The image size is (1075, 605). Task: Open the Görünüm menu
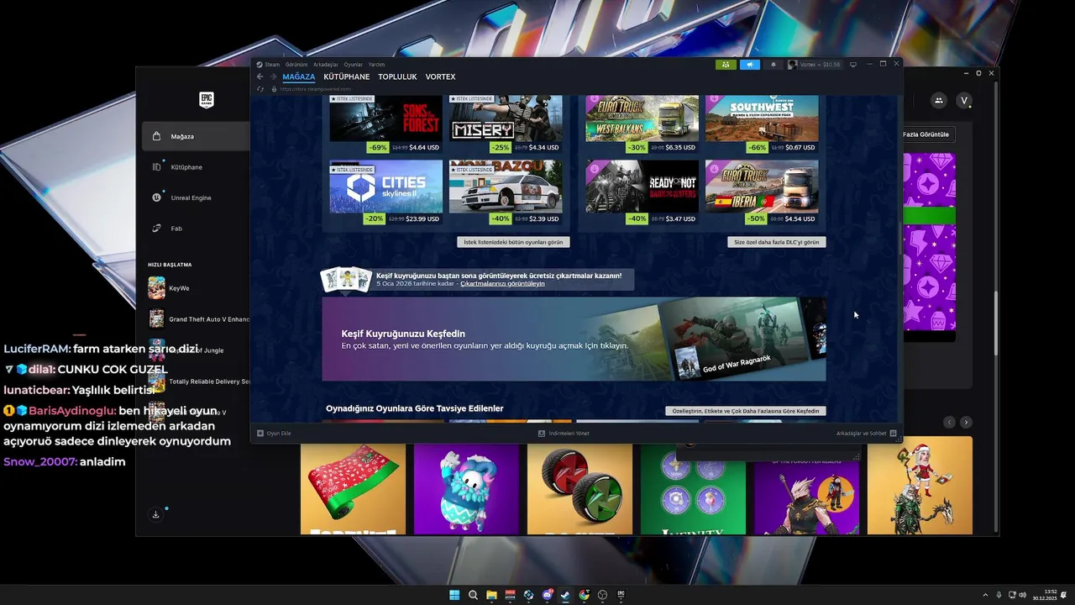(296, 65)
